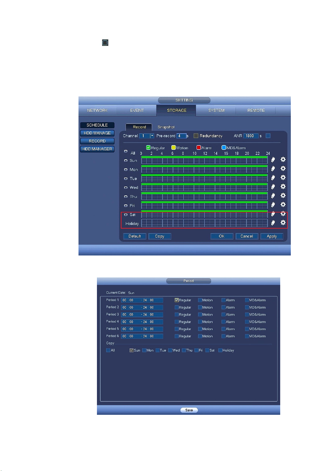
Task: Check MD&Alarm for Period 3
Action: (x=247, y=315)
